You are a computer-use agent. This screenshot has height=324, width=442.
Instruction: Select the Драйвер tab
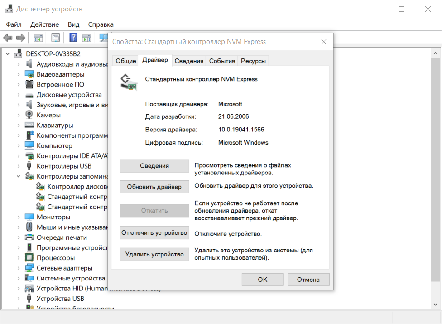click(155, 60)
